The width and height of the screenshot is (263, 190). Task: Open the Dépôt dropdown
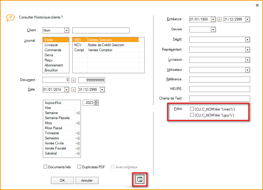(x=247, y=40)
